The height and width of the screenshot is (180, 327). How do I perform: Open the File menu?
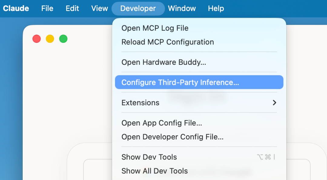tap(47, 8)
